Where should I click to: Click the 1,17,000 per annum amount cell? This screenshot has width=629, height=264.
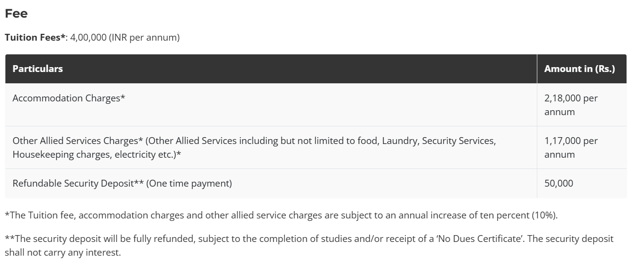(571, 147)
